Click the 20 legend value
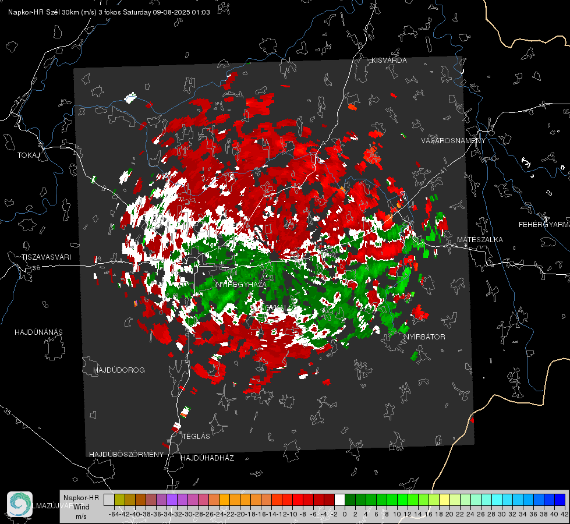570x524 pixels. coord(449,514)
